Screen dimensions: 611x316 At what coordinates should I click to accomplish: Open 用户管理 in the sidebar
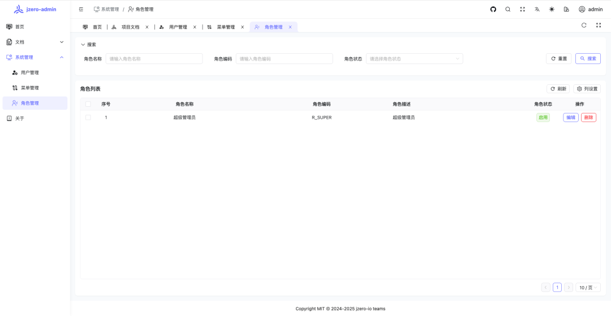(35, 73)
